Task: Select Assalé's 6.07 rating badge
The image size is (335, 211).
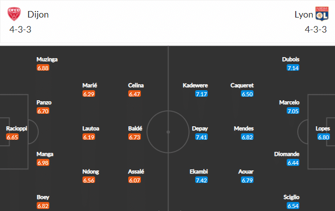Action: click(134, 180)
